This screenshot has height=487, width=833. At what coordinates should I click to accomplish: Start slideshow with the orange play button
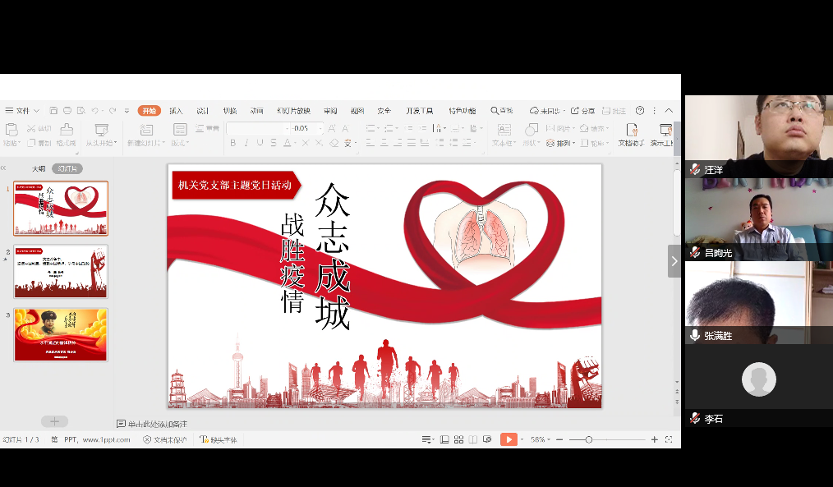tap(509, 439)
